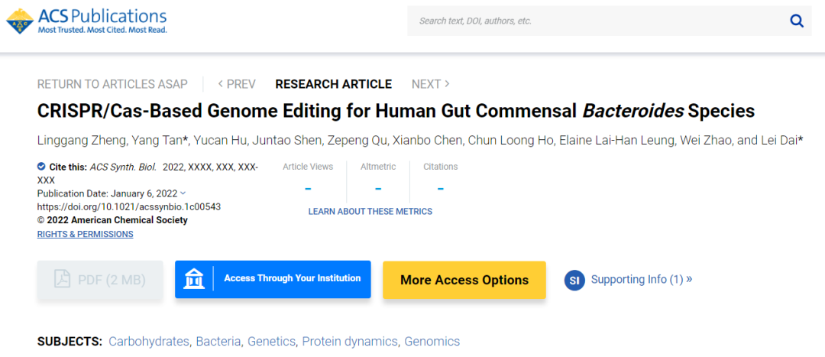Click the search magnifier icon

tap(797, 21)
